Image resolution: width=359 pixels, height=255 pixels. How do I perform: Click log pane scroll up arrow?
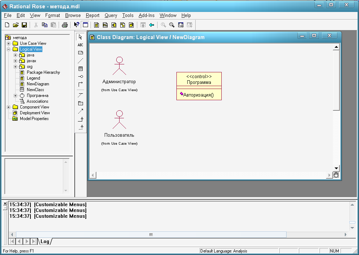[352, 205]
